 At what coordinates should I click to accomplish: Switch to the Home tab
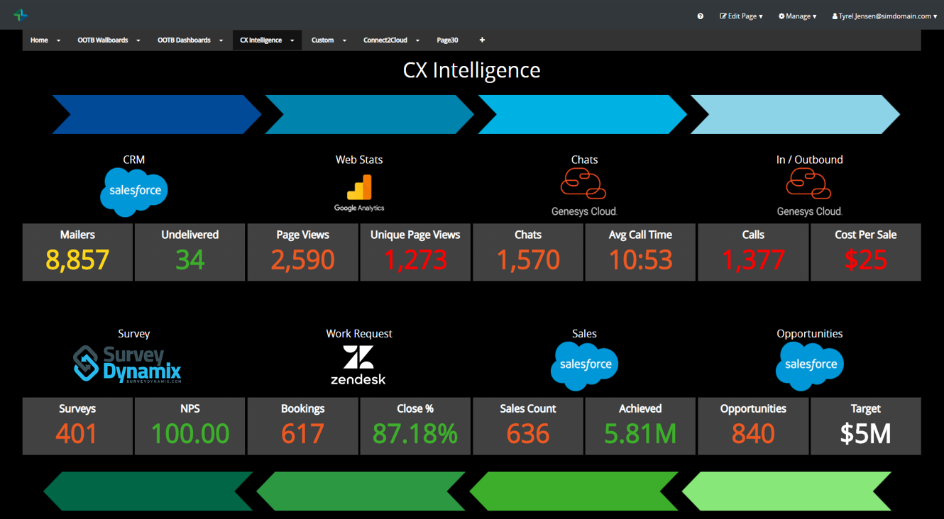point(39,40)
